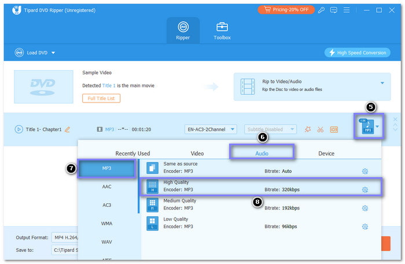The width and height of the screenshot is (405, 264).
Task: Switch to the Video tab
Action: tap(197, 153)
